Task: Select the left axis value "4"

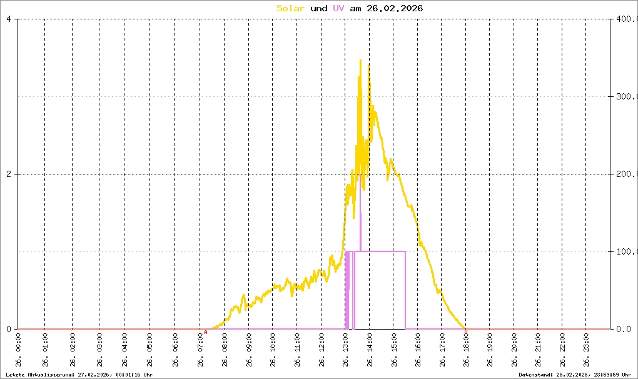Action: click(x=9, y=19)
